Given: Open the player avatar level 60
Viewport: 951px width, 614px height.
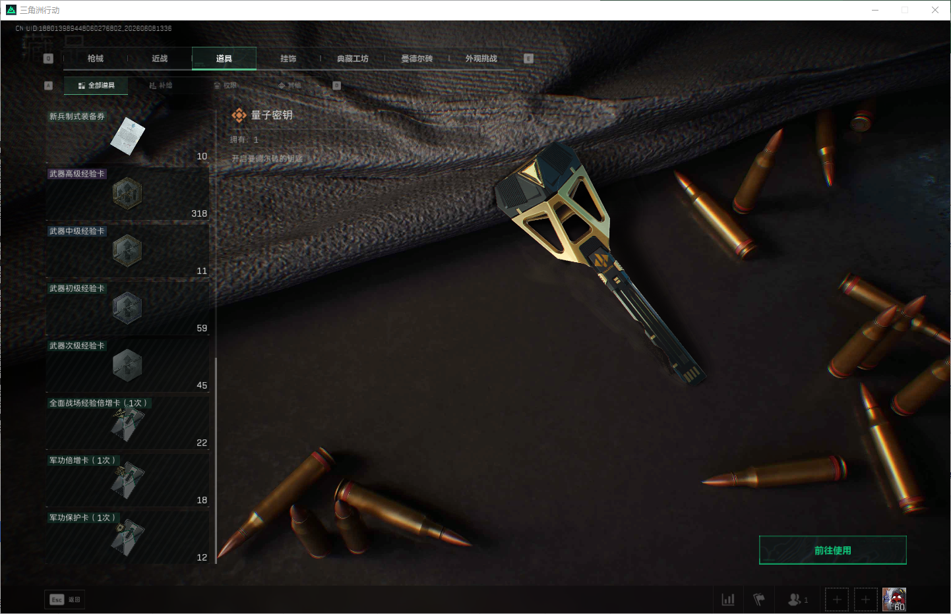Looking at the screenshot, I should pyautogui.click(x=894, y=600).
